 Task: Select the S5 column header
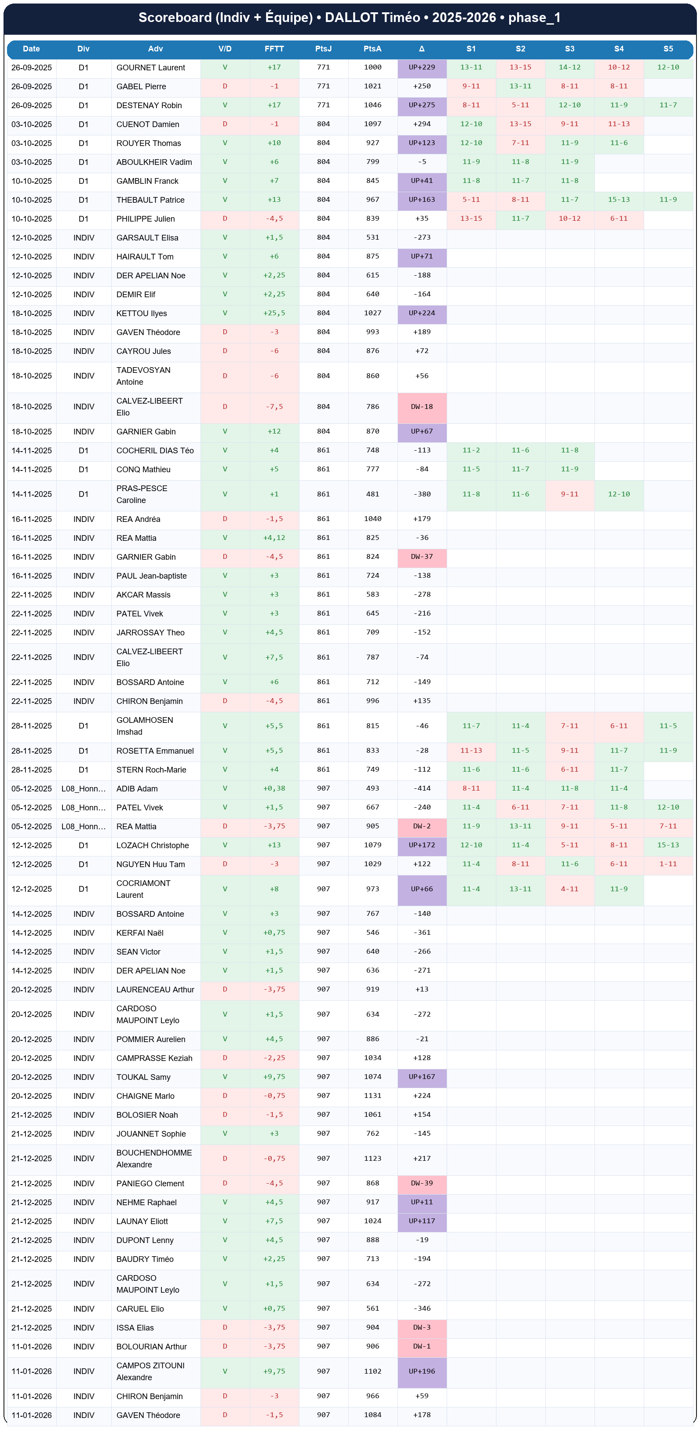[668, 49]
